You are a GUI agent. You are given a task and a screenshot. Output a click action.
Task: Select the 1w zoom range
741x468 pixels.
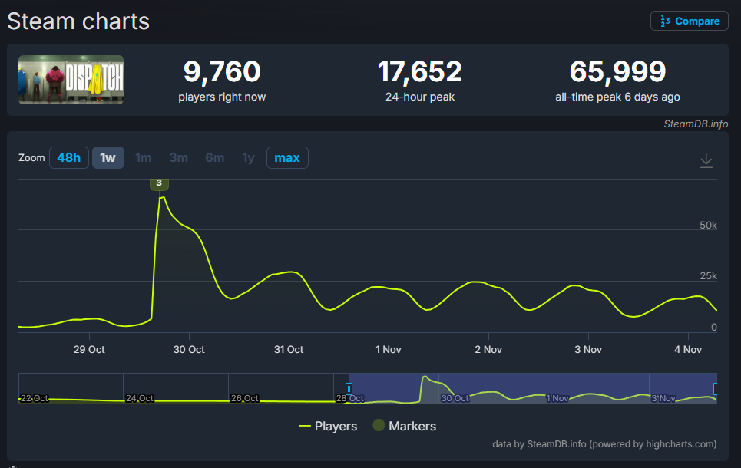(x=108, y=158)
